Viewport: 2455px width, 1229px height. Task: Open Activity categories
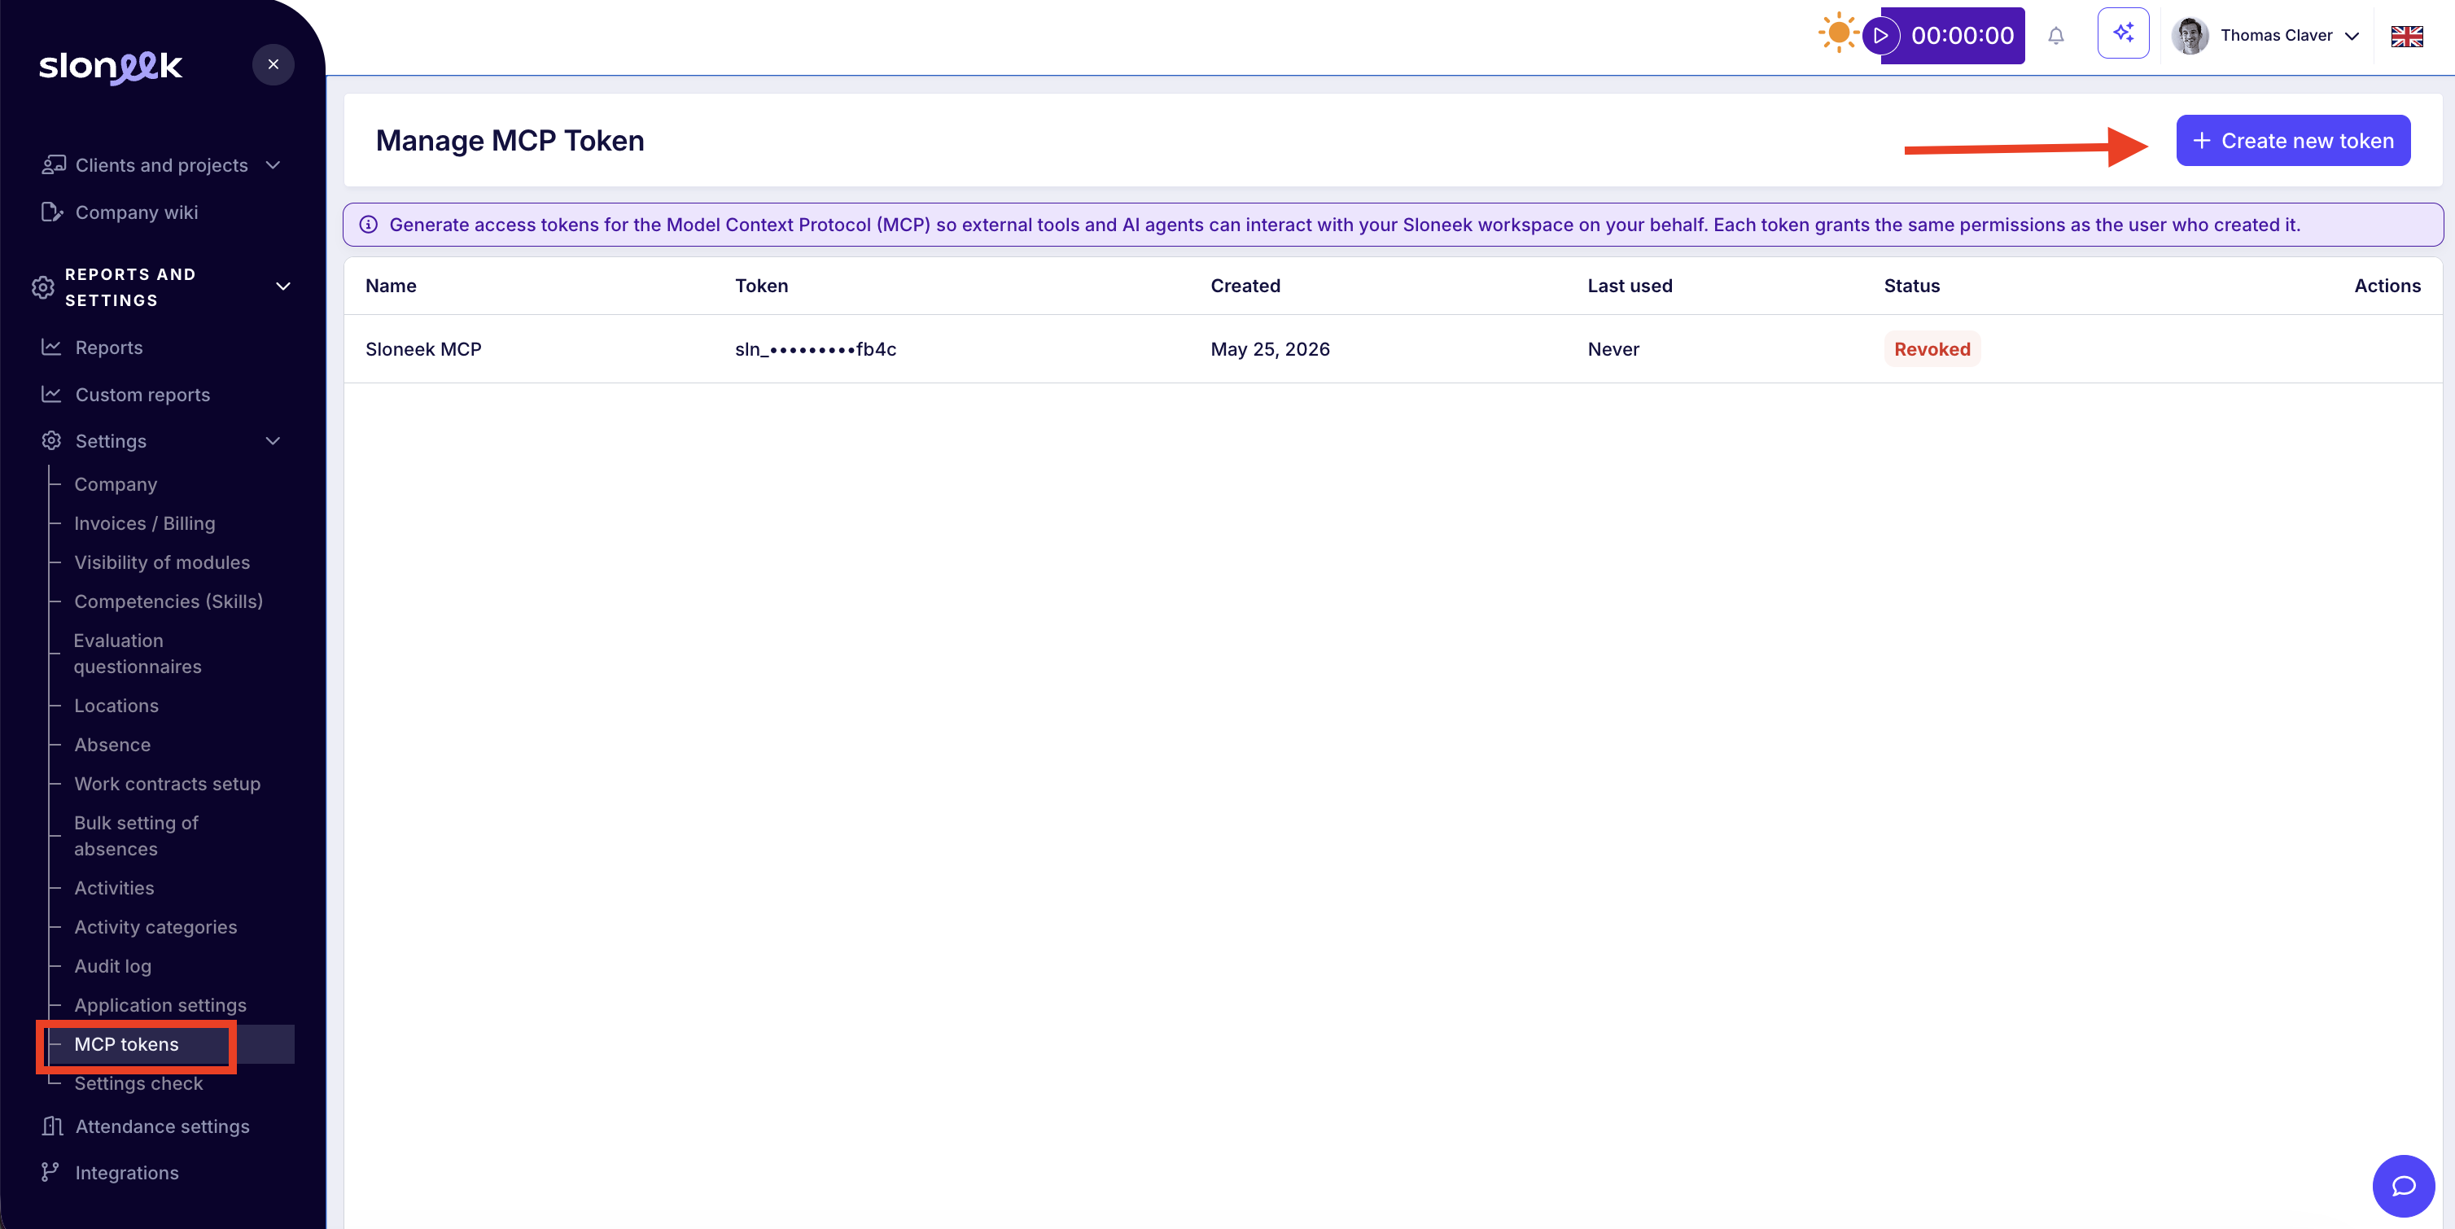pyautogui.click(x=155, y=926)
